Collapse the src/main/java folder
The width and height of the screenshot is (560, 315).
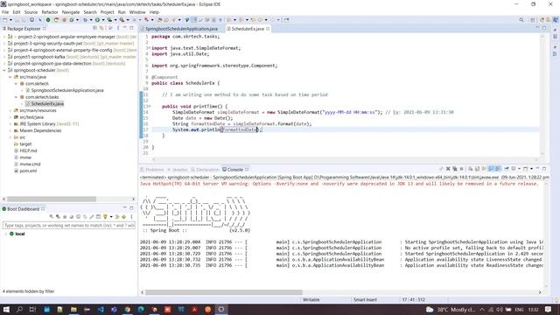tap(10, 77)
